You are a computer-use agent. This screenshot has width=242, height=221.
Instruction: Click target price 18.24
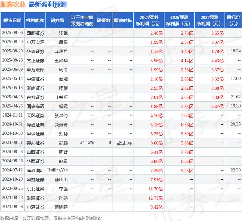click(236, 51)
